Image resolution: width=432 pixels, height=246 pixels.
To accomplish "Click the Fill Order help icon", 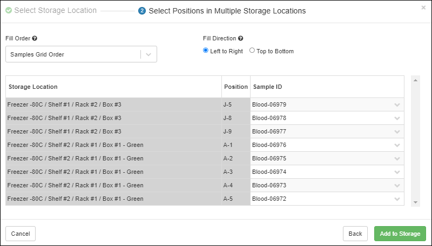I will click(x=35, y=39).
